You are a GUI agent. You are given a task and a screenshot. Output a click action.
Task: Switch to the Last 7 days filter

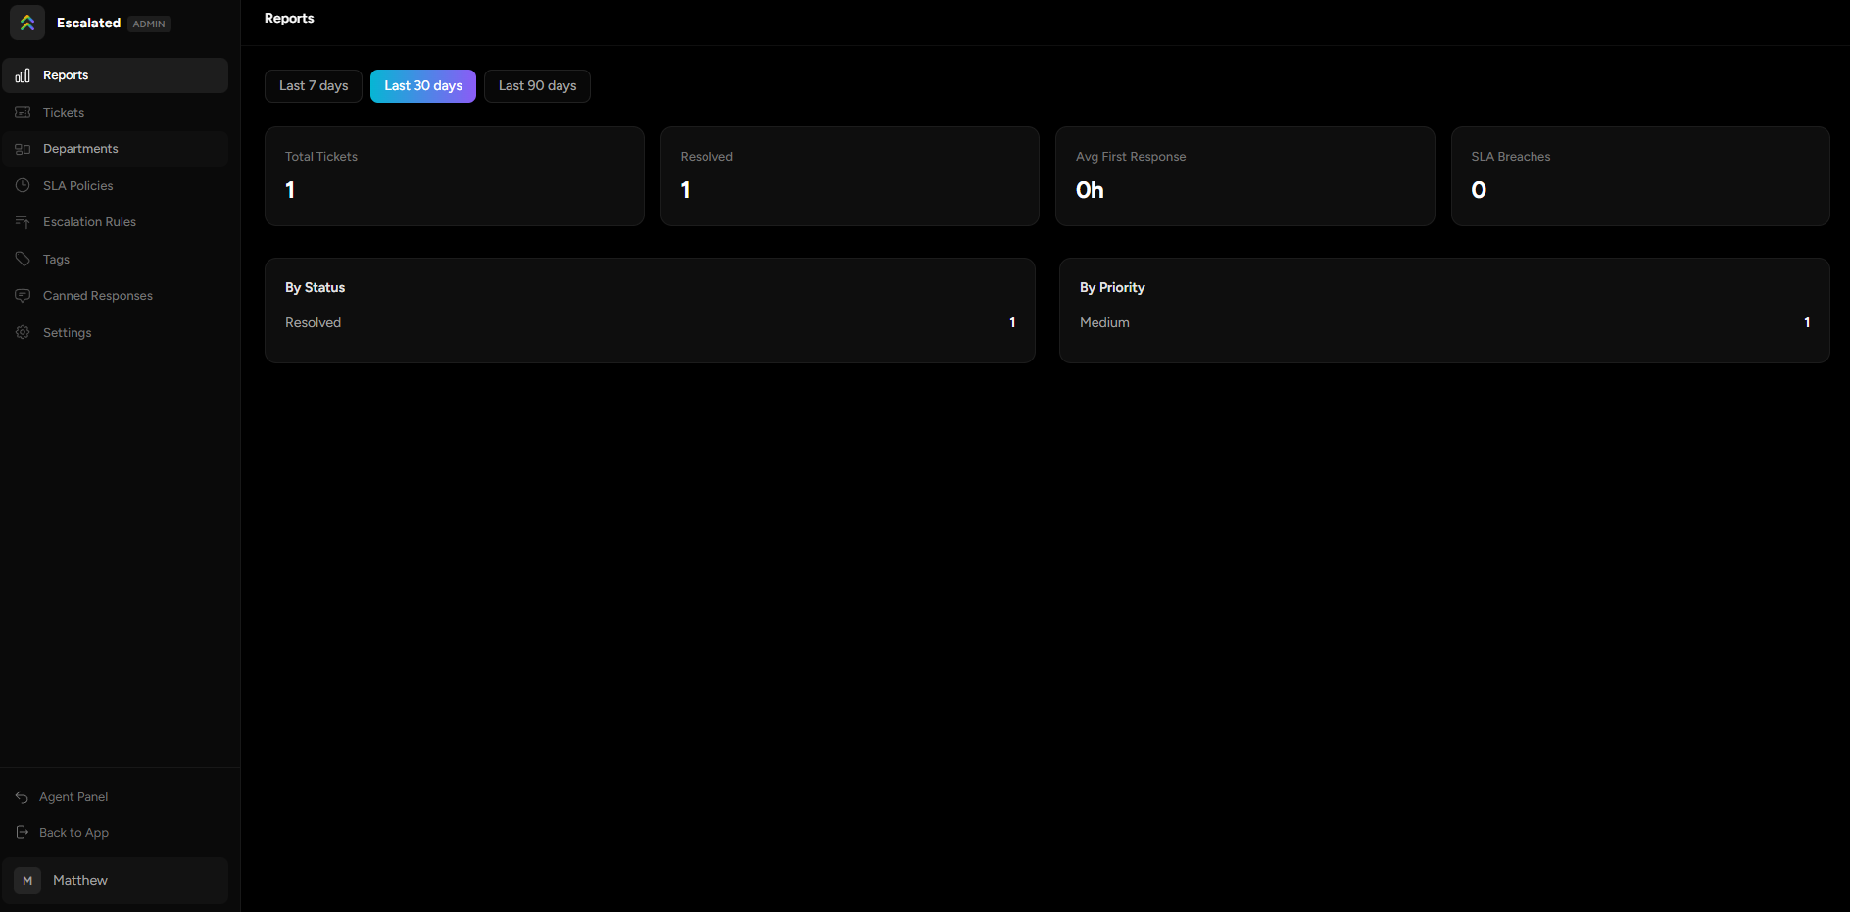click(313, 85)
